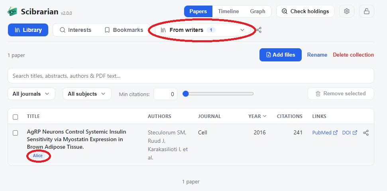Open the DOI external link

tap(350, 133)
